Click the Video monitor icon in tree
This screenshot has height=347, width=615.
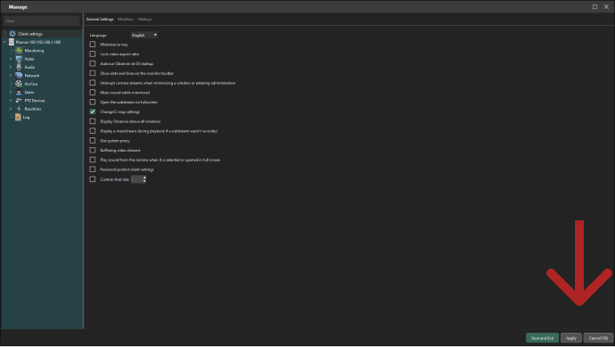[x=19, y=59]
